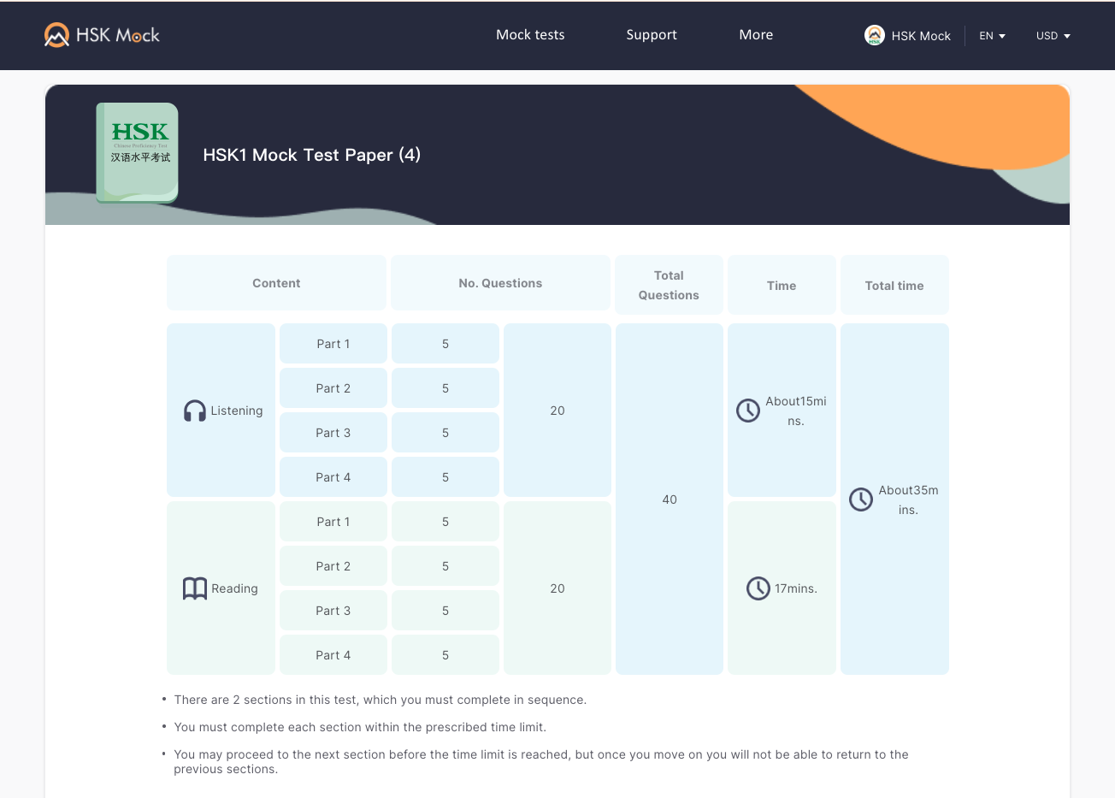Image resolution: width=1115 pixels, height=798 pixels.
Task: Click the Total Questions column header
Action: click(x=669, y=285)
